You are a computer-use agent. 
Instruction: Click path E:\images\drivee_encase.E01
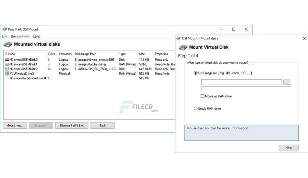(94, 60)
